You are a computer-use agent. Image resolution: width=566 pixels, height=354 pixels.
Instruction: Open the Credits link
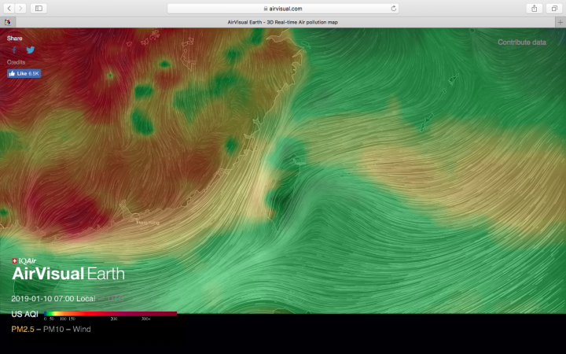[x=16, y=62]
